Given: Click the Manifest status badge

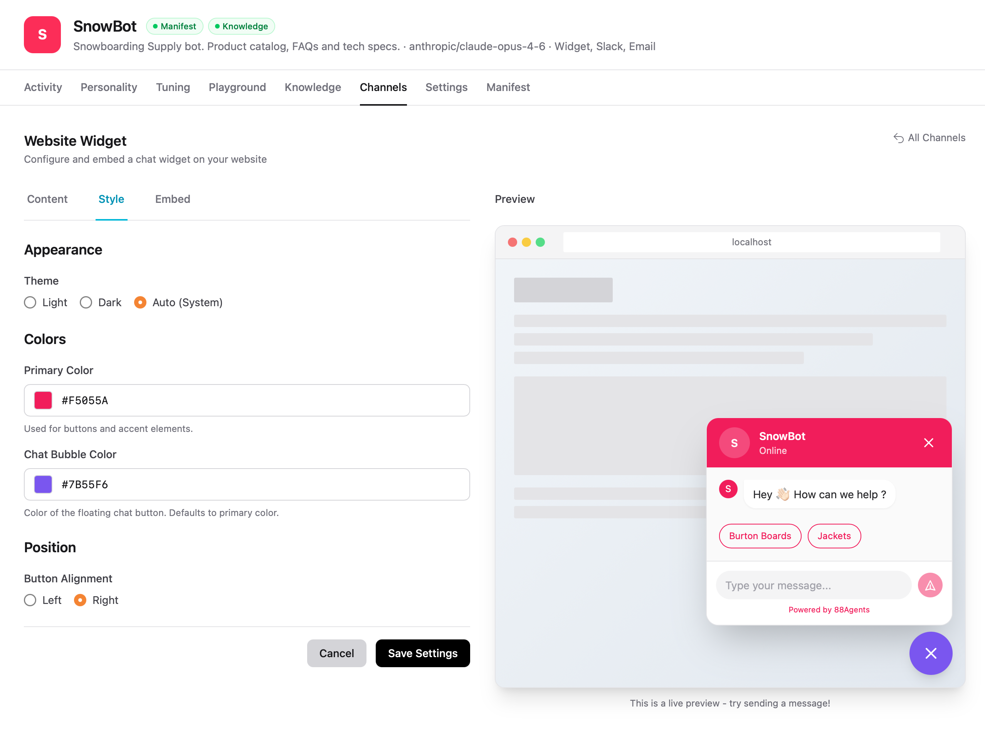Looking at the screenshot, I should 175,26.
